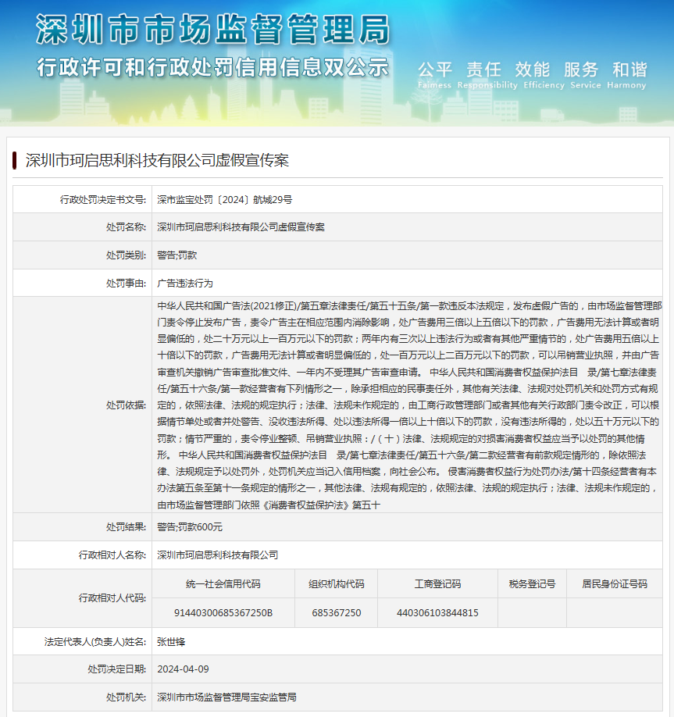Click business registration number 440306103844815
674x717 pixels.
click(437, 612)
